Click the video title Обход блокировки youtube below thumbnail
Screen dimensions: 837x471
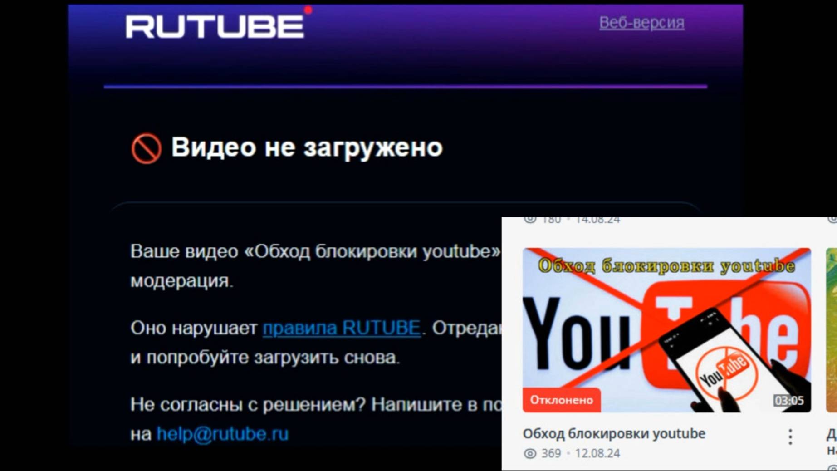614,433
